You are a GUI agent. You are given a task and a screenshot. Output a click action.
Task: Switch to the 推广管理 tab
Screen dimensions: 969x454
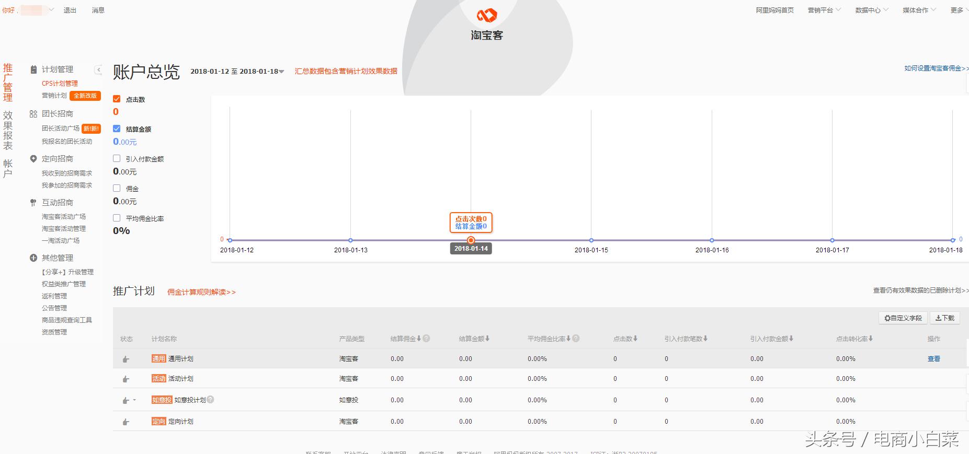pyautogui.click(x=8, y=83)
